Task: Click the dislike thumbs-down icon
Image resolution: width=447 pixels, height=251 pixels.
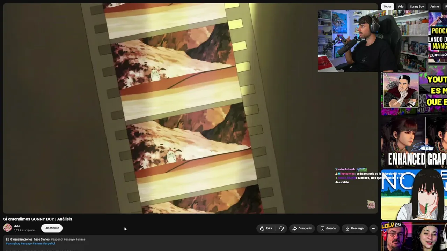Action: (x=281, y=228)
